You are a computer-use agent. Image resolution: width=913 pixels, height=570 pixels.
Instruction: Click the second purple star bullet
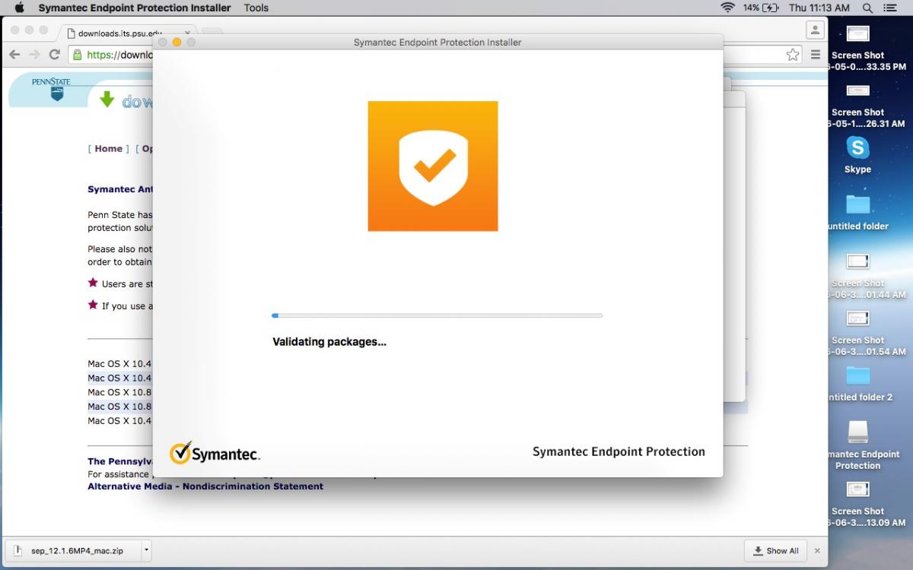(x=93, y=305)
